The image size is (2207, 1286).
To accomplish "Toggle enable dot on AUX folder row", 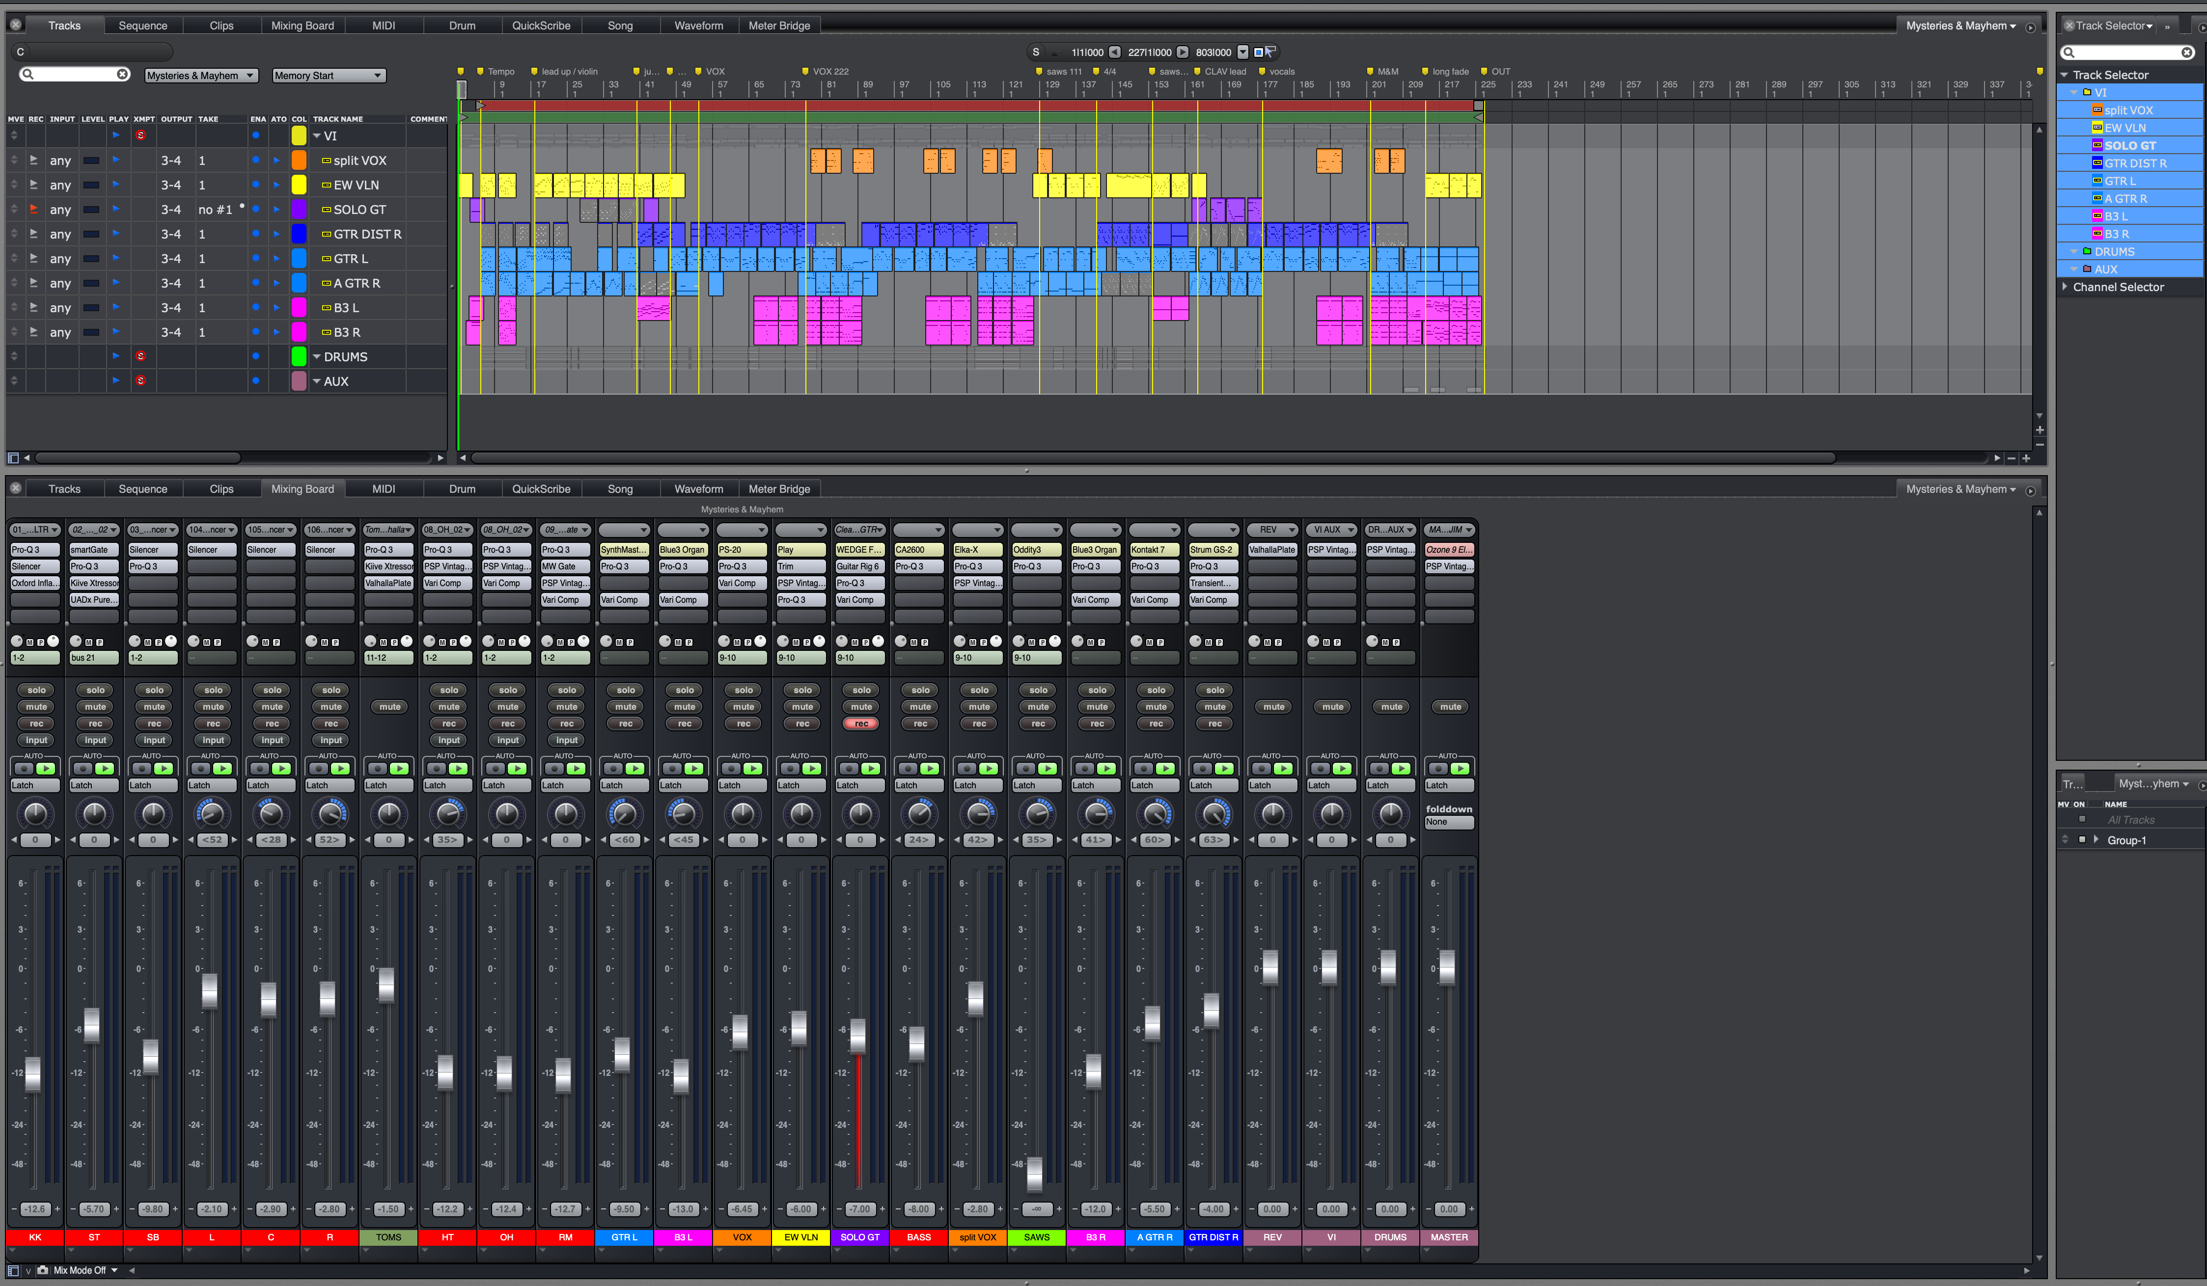I will pyautogui.click(x=256, y=381).
